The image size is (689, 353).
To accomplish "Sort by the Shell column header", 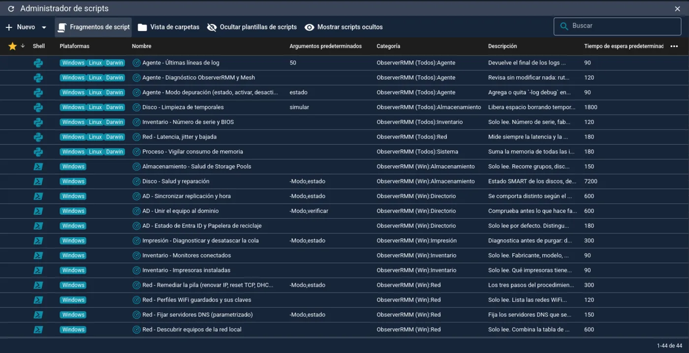I will pyautogui.click(x=39, y=46).
